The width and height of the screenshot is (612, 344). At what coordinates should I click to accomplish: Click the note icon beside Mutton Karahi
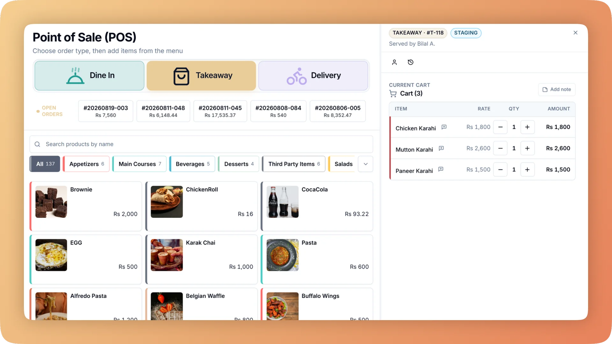pos(441,148)
